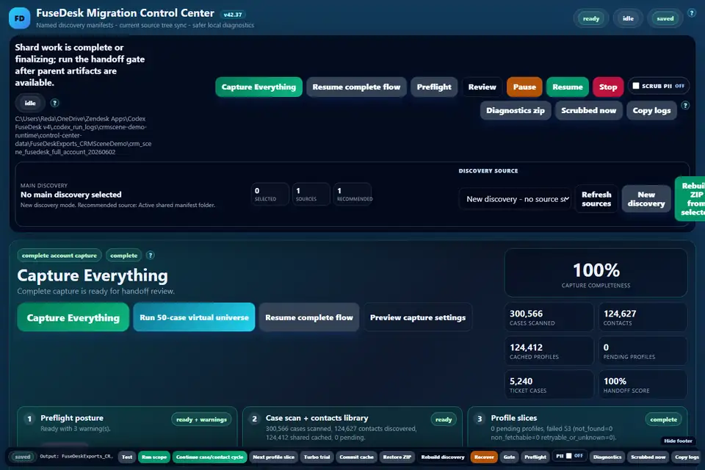Image resolution: width=705 pixels, height=470 pixels.
Task: Click the version v42.37 badge
Action: coord(233,15)
